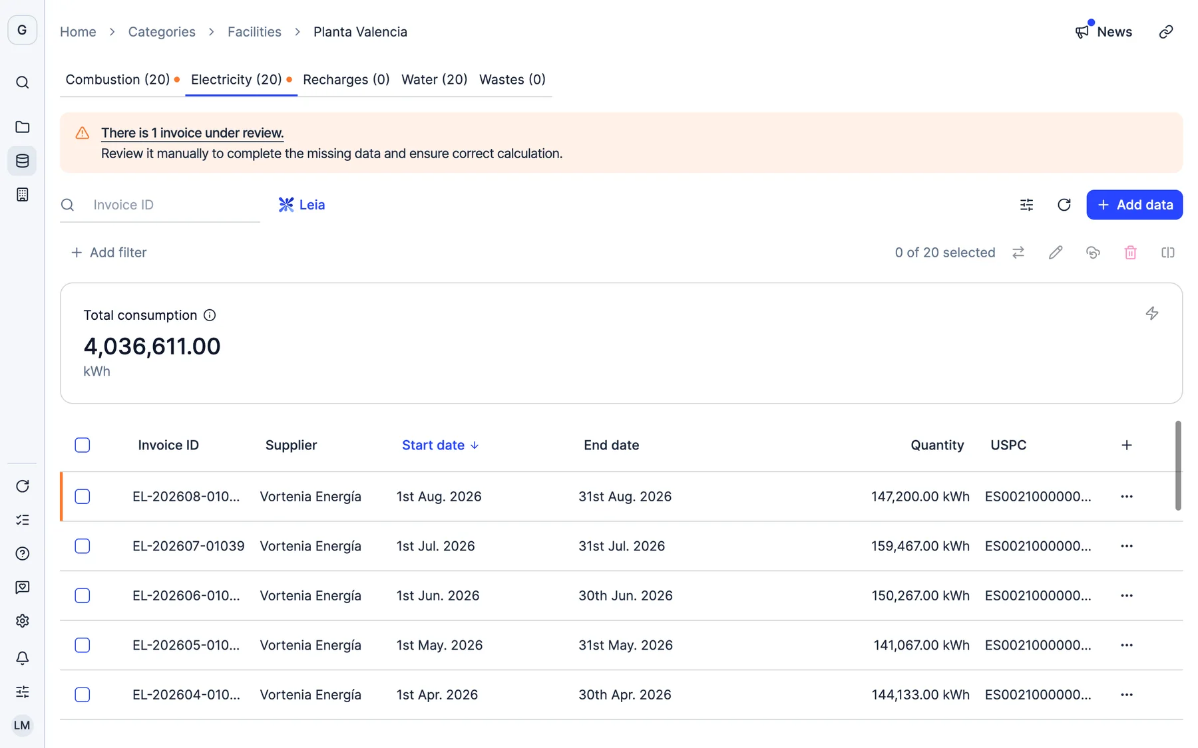This screenshot has width=1198, height=748.
Task: Switch to Recharges (0) tab
Action: 346,80
